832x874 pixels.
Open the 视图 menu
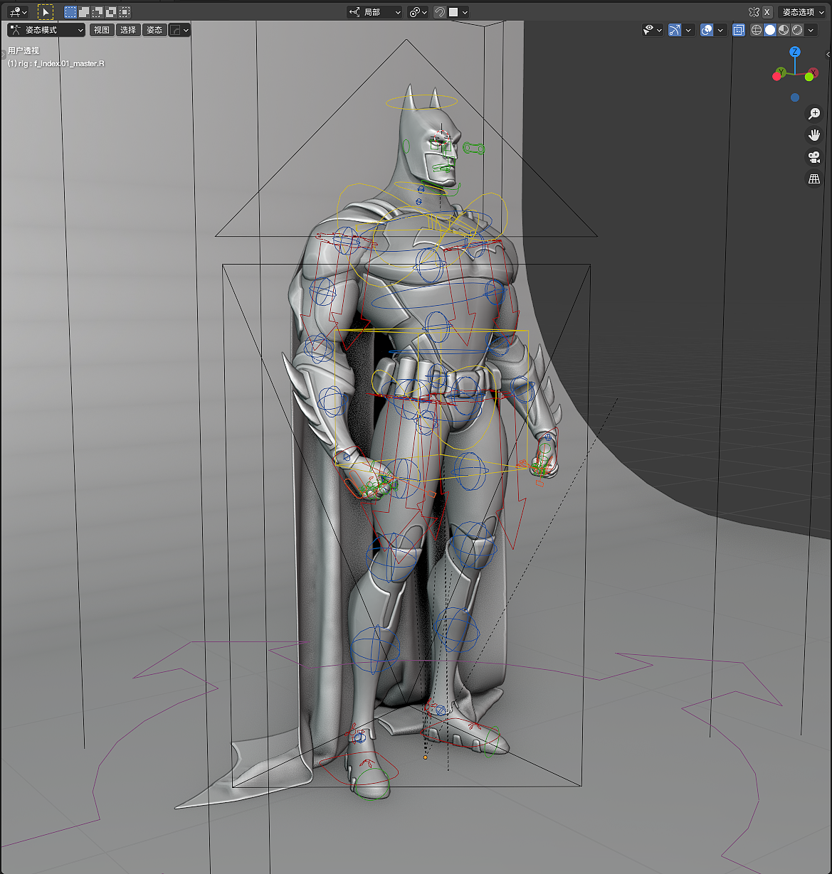(x=102, y=30)
